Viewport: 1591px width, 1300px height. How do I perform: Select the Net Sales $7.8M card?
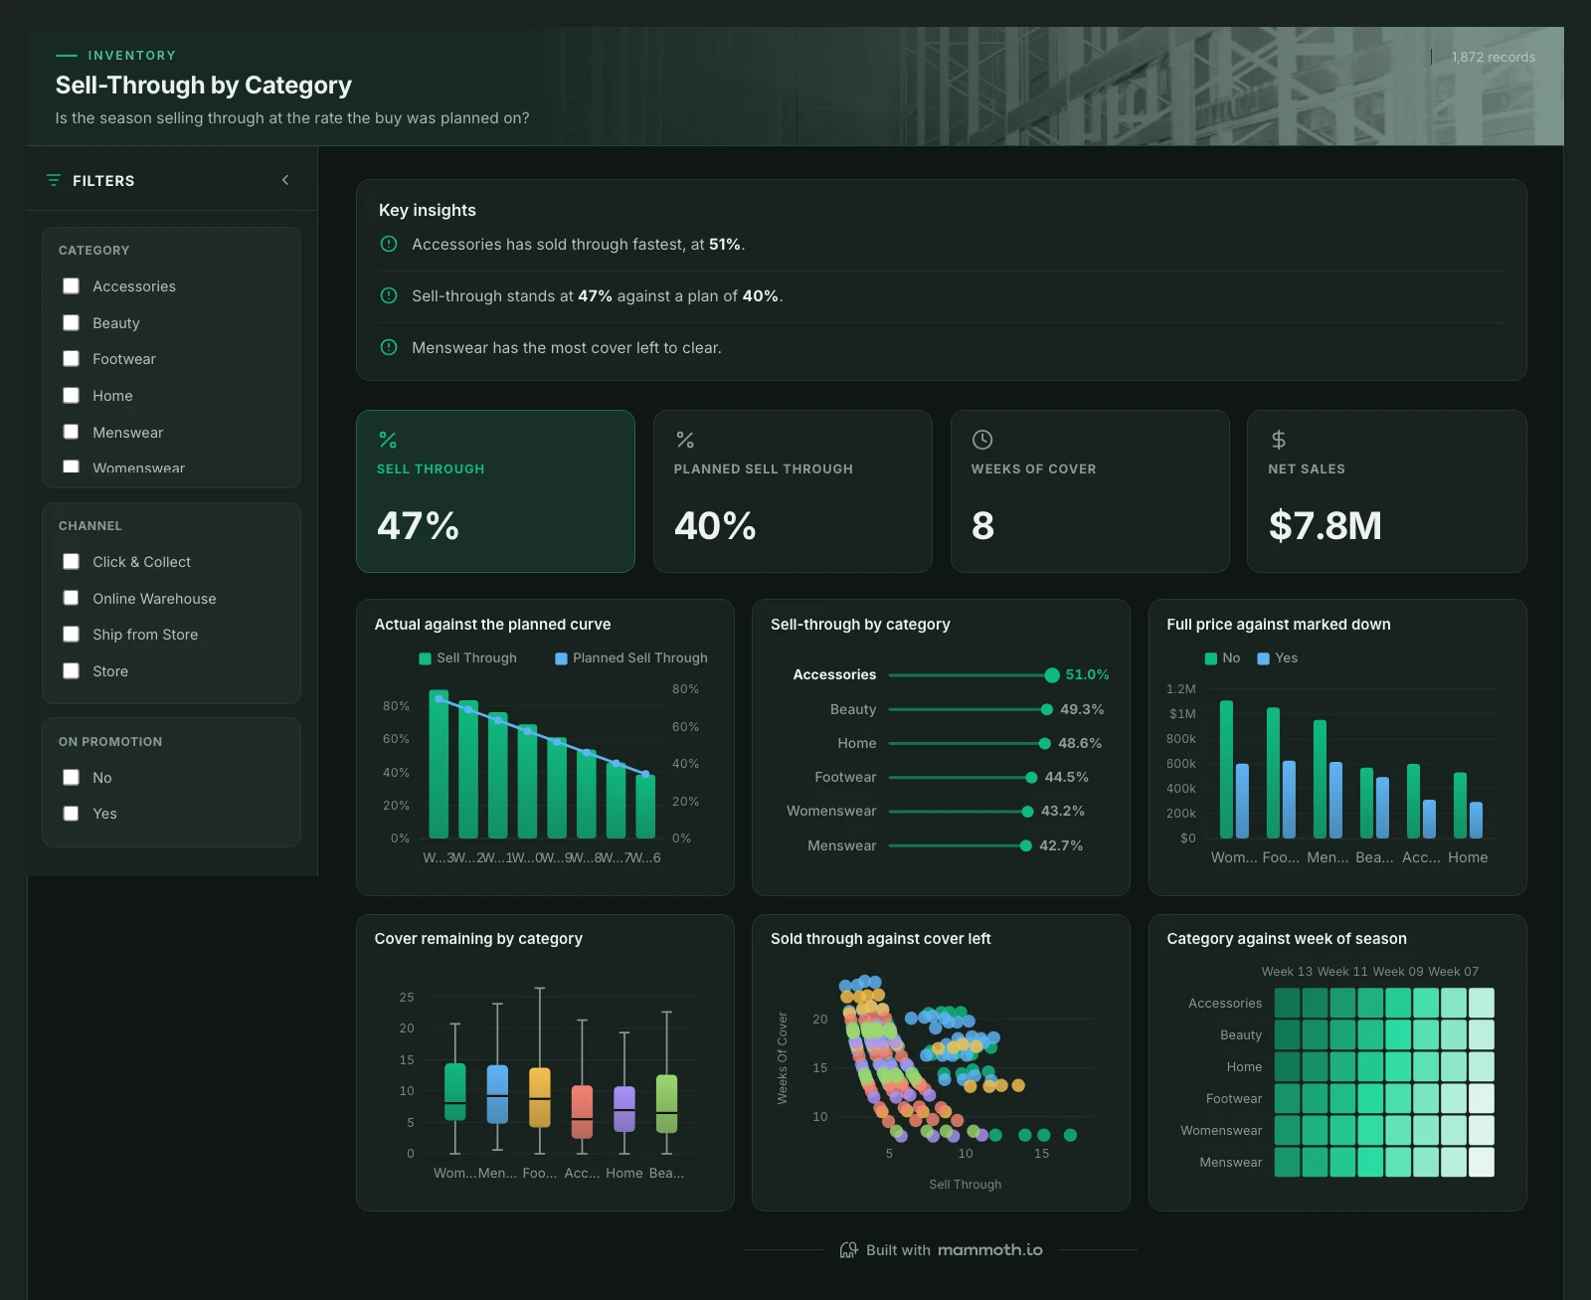click(1386, 491)
